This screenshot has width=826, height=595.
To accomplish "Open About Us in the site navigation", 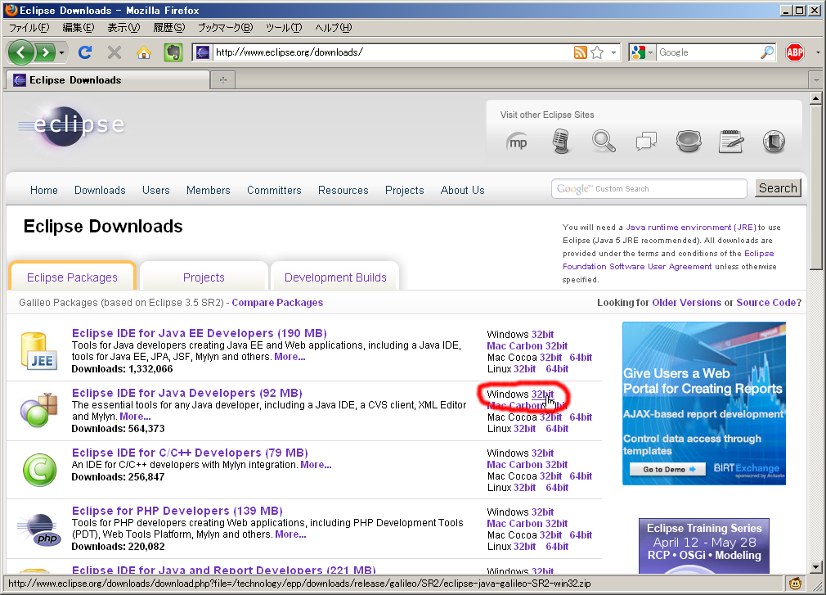I will 463,190.
